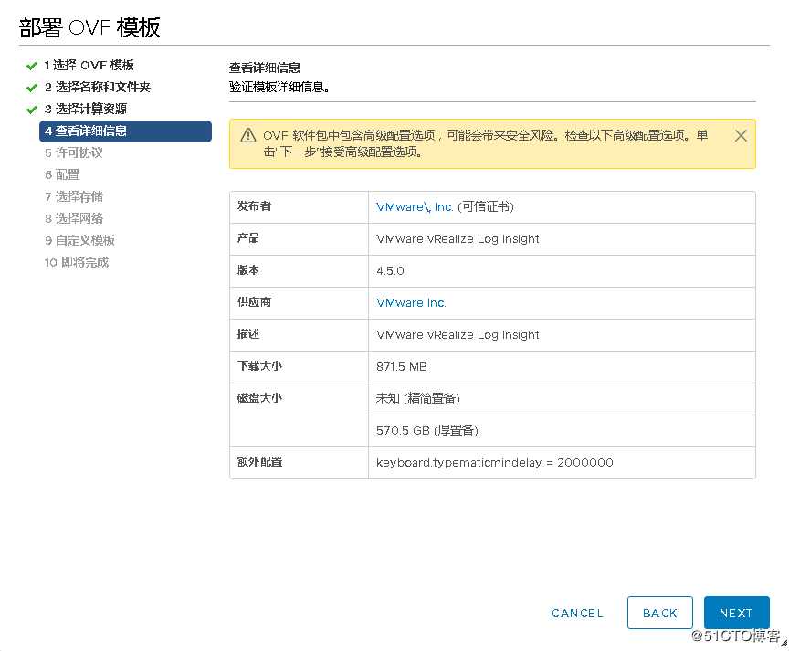This screenshot has height=651, width=789.
Task: Click the 发布者 row label
Action: pyautogui.click(x=254, y=206)
